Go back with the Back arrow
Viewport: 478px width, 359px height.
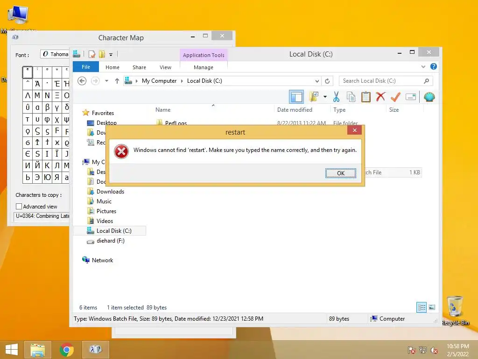(x=82, y=81)
